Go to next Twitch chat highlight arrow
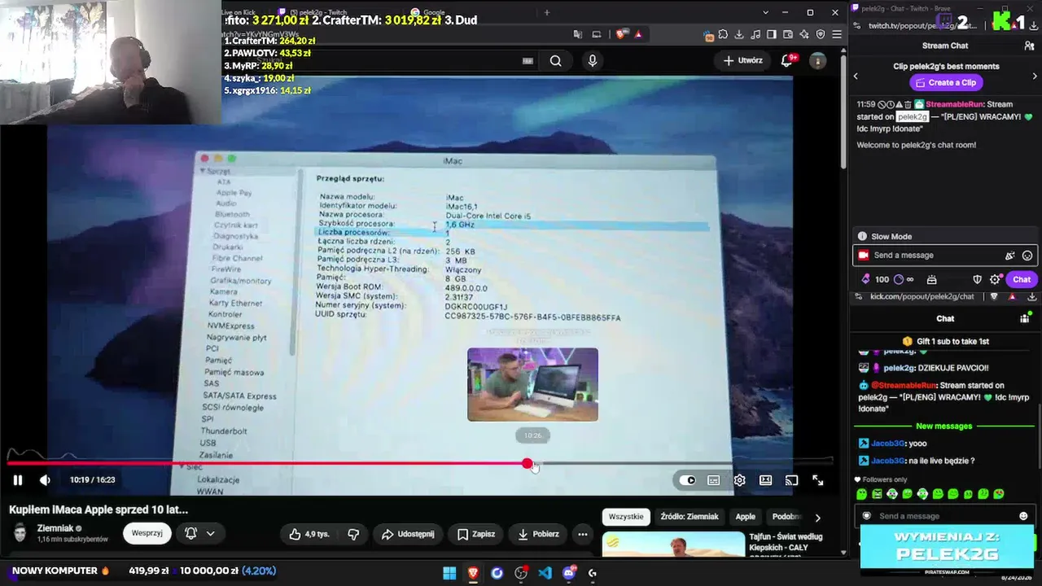The image size is (1042, 586). [1035, 77]
